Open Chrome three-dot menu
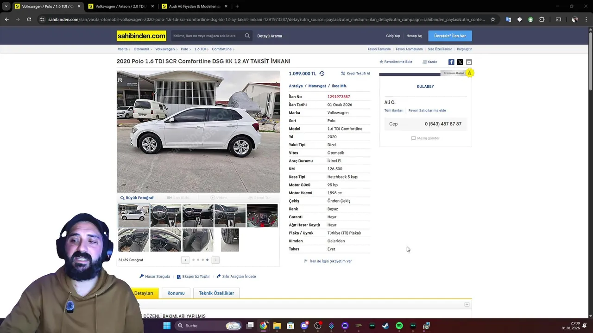This screenshot has width=593, height=333. pos(587,19)
